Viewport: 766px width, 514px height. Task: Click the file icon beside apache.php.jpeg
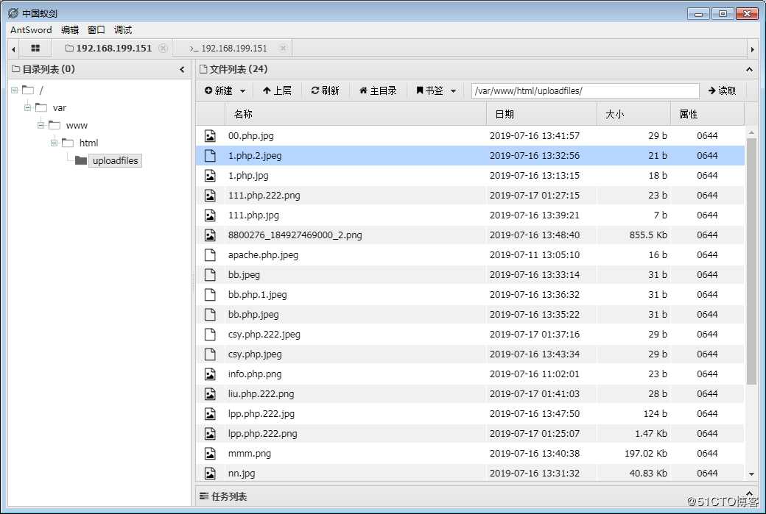(x=210, y=255)
